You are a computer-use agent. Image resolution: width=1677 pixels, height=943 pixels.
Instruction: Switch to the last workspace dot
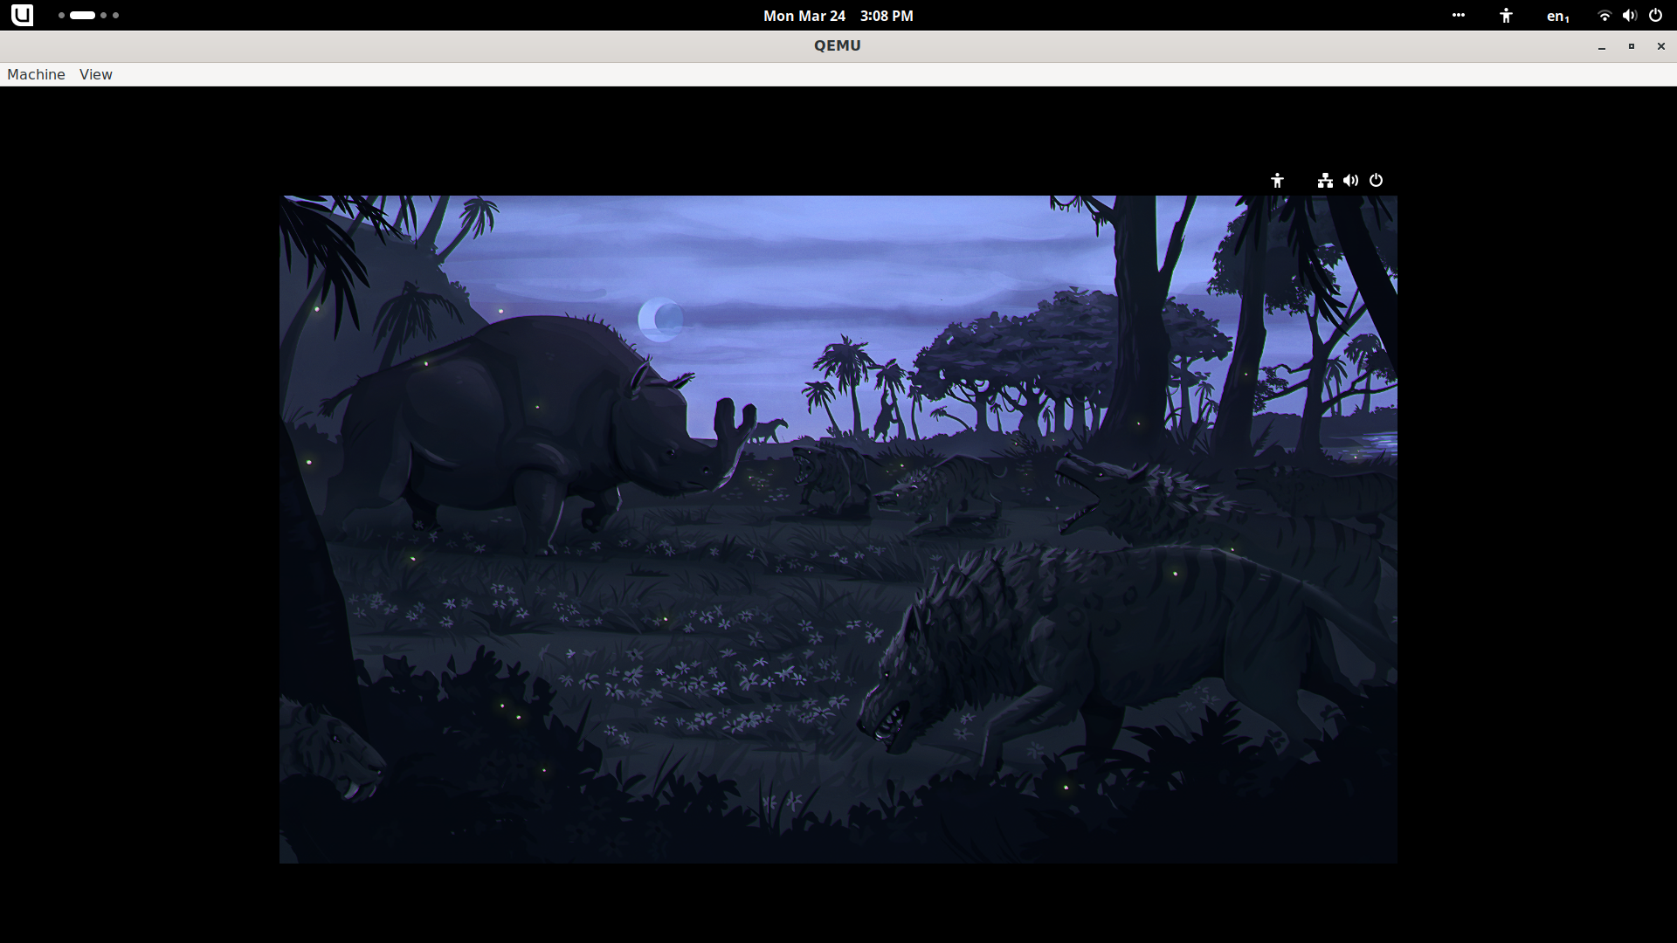[115, 16]
